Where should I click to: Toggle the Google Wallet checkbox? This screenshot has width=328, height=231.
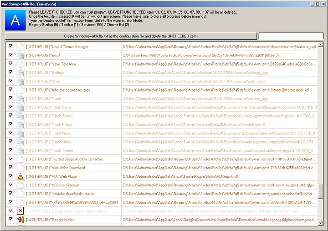10,219
